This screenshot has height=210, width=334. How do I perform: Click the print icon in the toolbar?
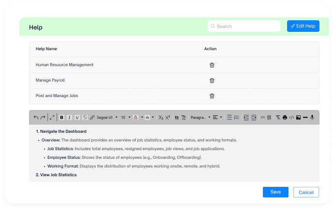[285, 117]
